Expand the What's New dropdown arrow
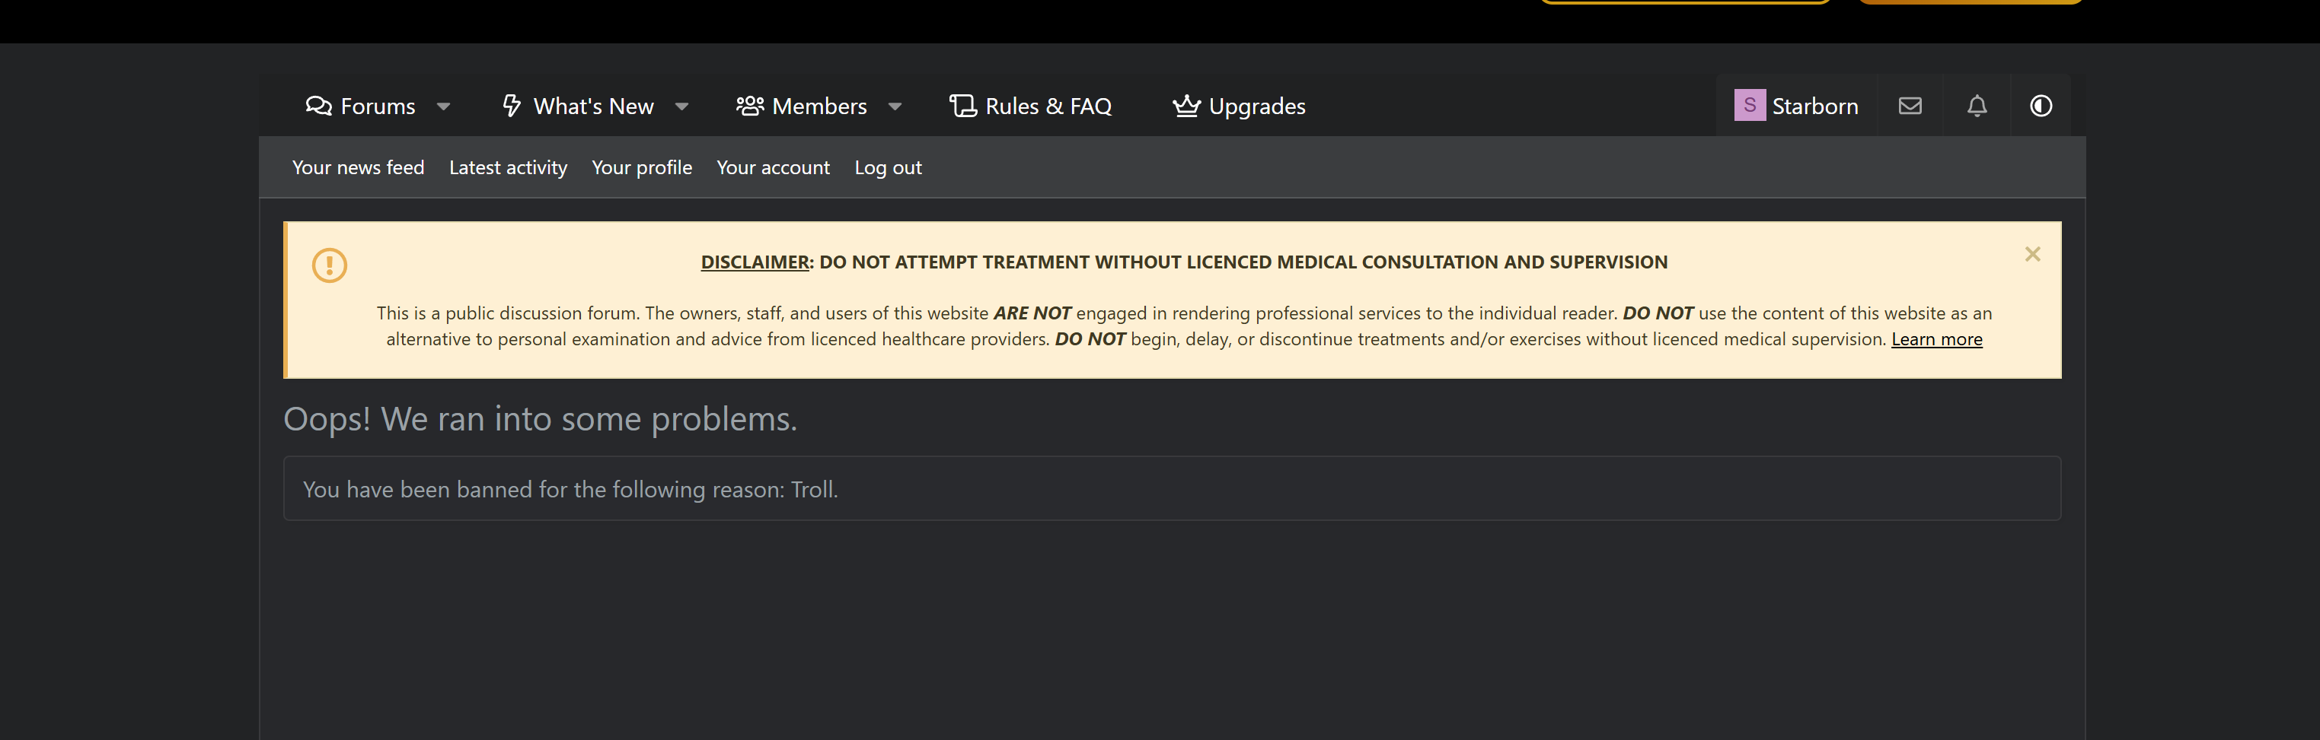This screenshot has width=2320, height=740. (681, 106)
